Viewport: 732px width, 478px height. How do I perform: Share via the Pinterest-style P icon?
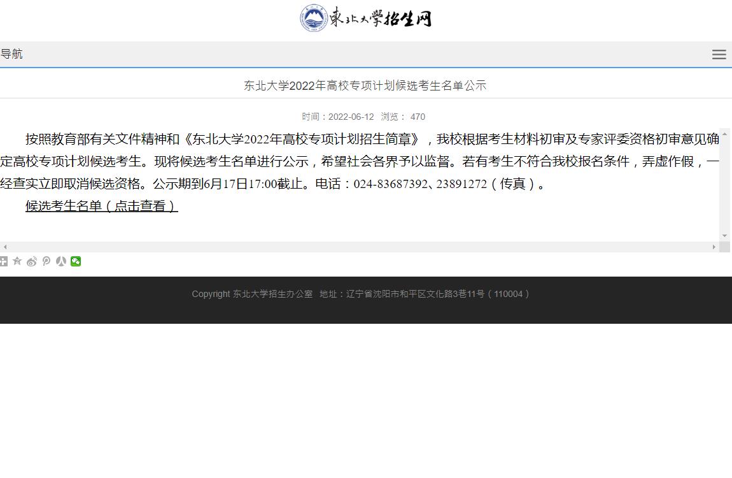(x=46, y=261)
